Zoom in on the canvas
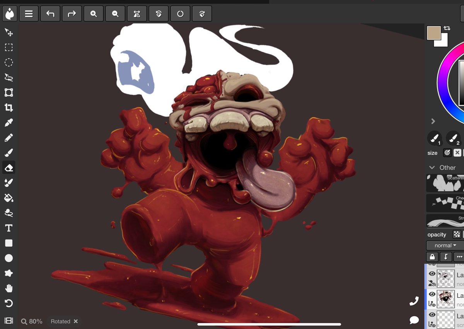The image size is (464, 329). pyautogui.click(x=94, y=14)
